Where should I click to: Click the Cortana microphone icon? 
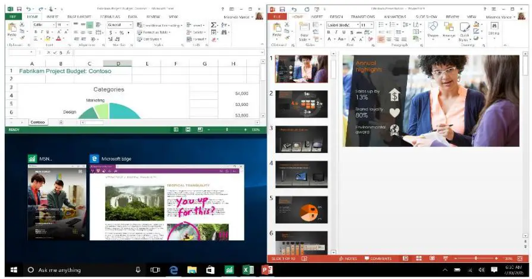pyautogui.click(x=138, y=270)
